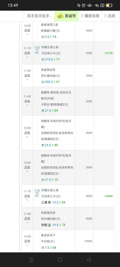Screen dimensions: 120x267
Task: Expand chevron under 11:00 卡斯珀.魯德 row
Action: click(27, 105)
